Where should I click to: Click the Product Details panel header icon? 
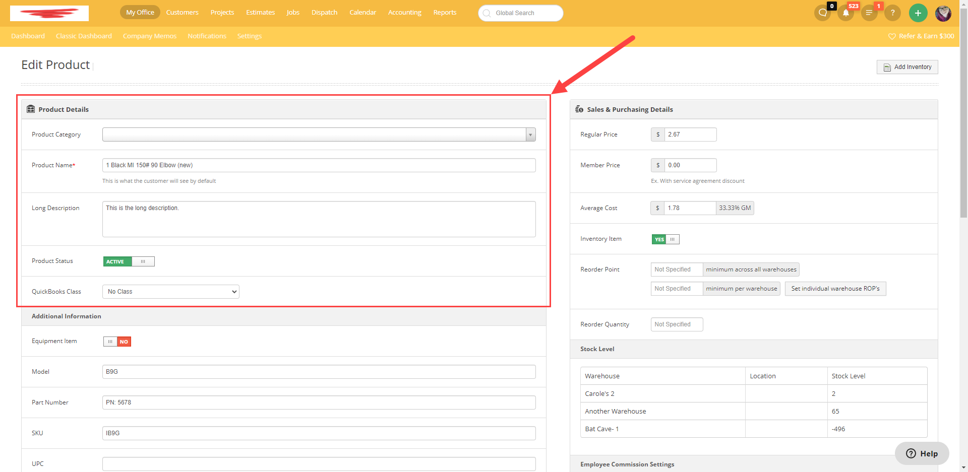[x=31, y=109]
